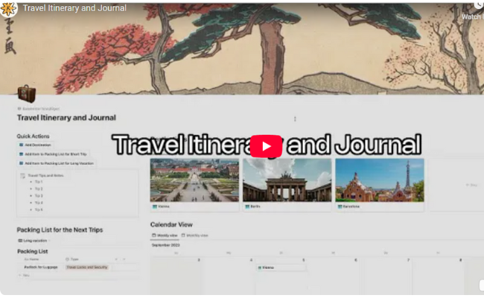Open the channel avatar sun icon
484x298 pixels.
[x=8, y=9]
